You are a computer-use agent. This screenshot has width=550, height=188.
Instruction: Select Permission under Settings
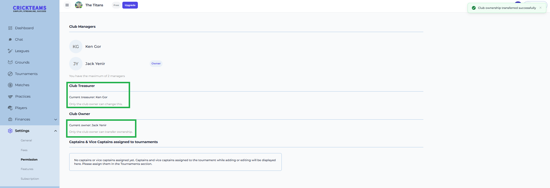point(29,160)
